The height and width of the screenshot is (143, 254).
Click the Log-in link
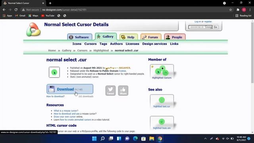coord(198,21)
